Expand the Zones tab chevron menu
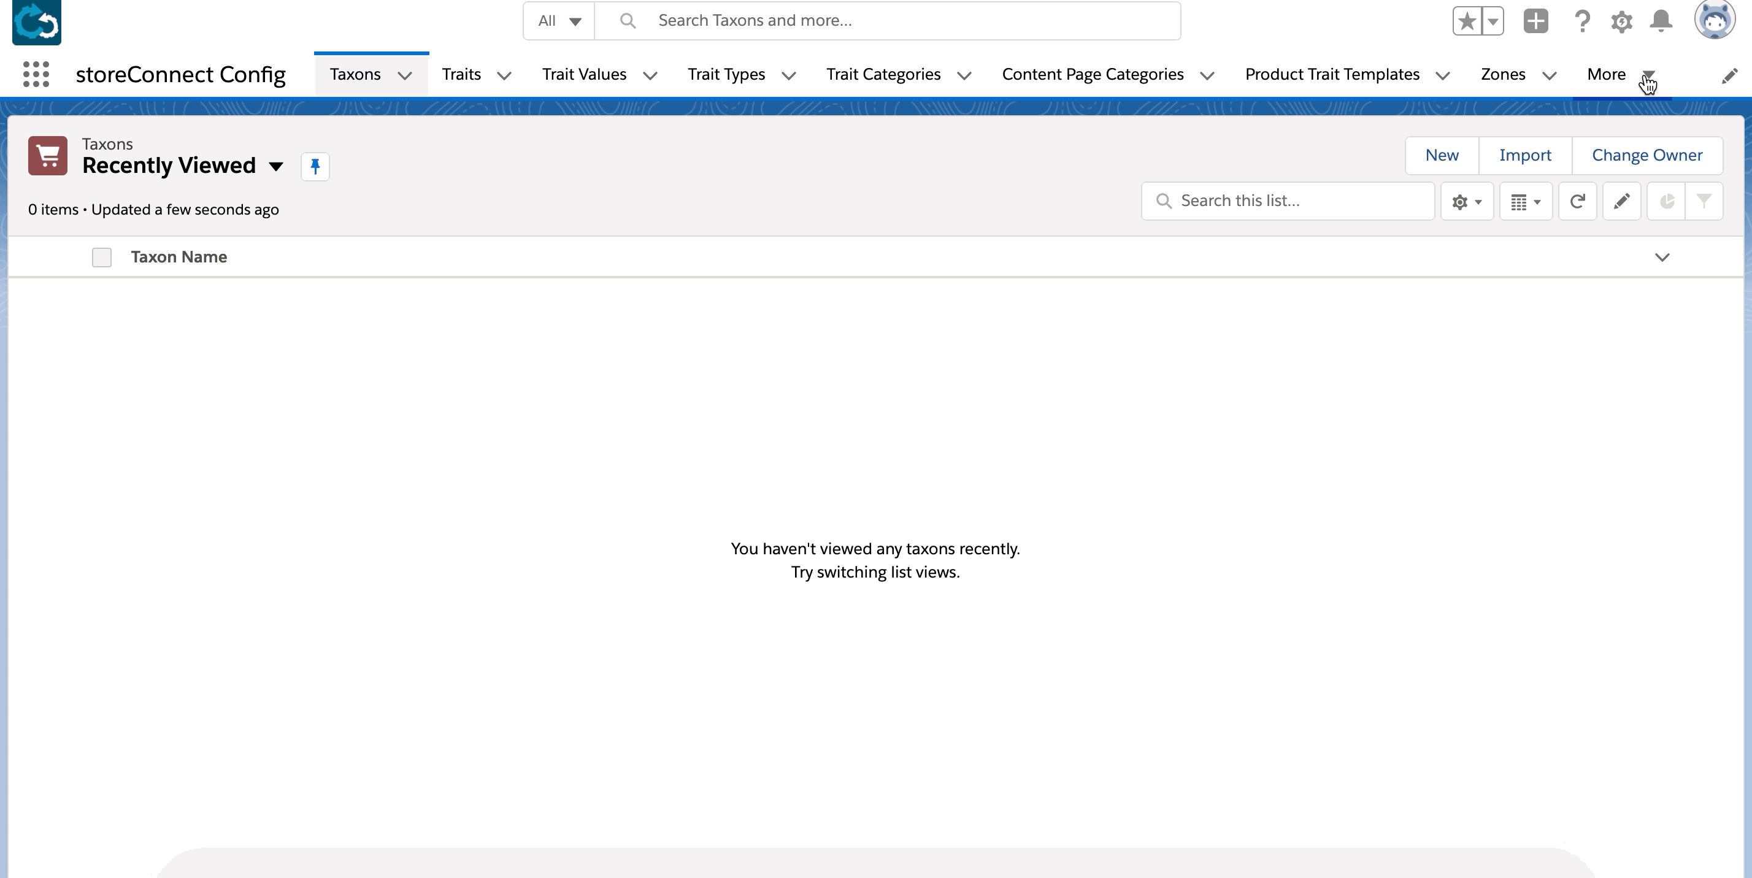The height and width of the screenshot is (878, 1752). [1550, 75]
